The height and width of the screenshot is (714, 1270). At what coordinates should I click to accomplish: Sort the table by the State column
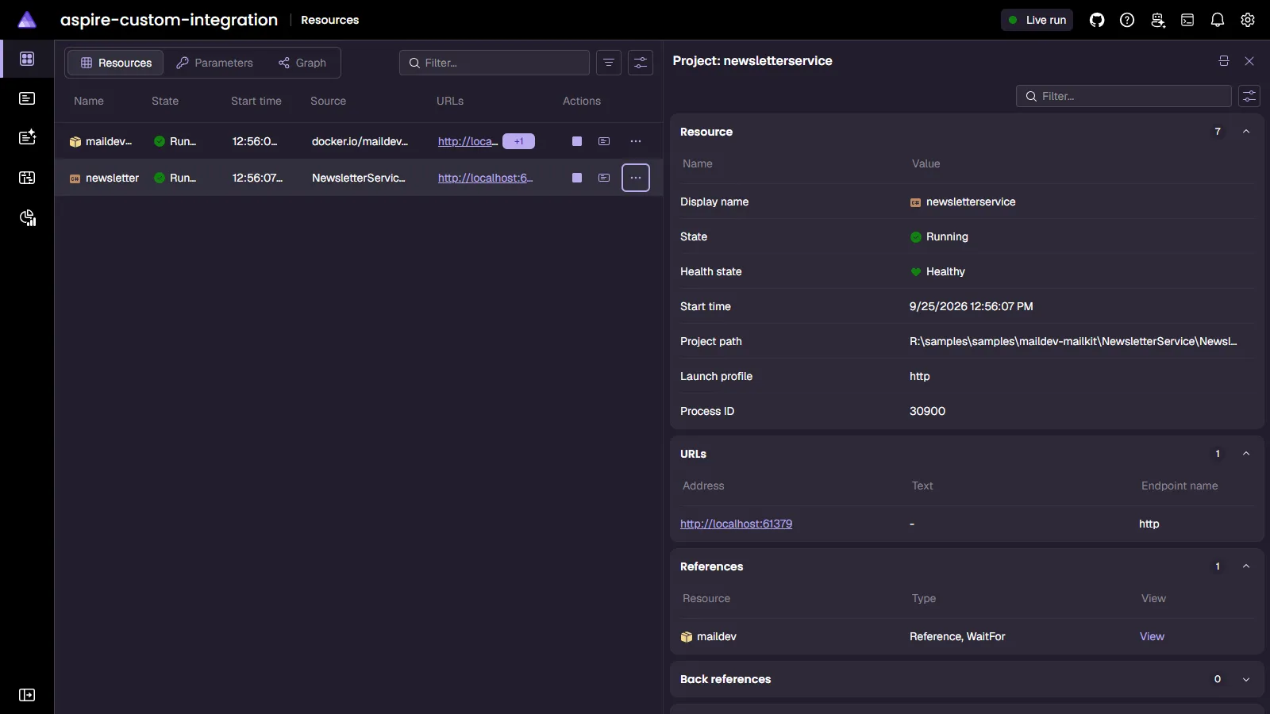pyautogui.click(x=165, y=101)
